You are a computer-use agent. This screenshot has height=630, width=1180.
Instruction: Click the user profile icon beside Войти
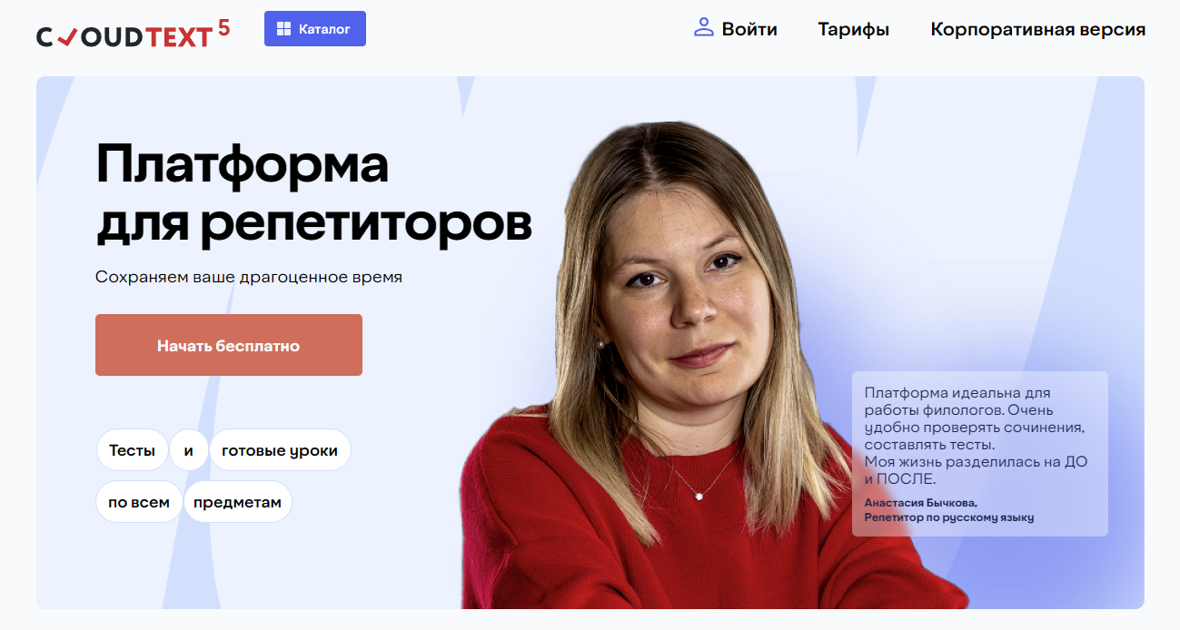tap(704, 27)
